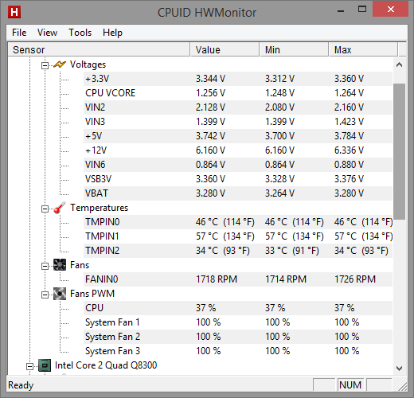Select the CPU row under Fans PWM
The width and height of the screenshot is (414, 398).
point(238,308)
